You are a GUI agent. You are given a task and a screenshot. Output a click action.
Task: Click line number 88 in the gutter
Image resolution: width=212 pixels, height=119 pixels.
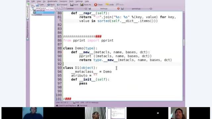coord(60,48)
